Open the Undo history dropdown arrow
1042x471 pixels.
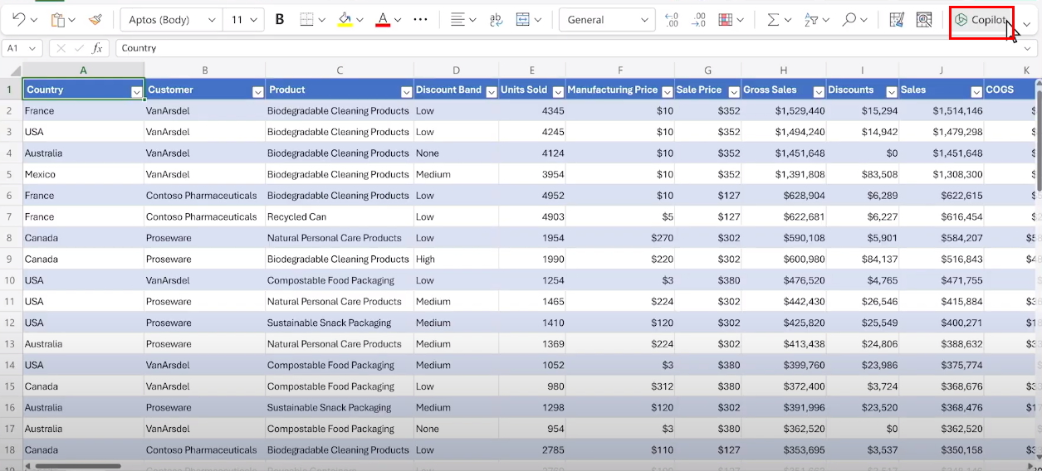click(x=34, y=20)
